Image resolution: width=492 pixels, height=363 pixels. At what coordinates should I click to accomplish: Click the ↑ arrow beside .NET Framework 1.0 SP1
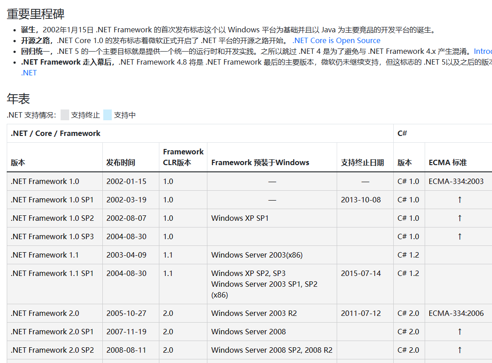[459, 200]
